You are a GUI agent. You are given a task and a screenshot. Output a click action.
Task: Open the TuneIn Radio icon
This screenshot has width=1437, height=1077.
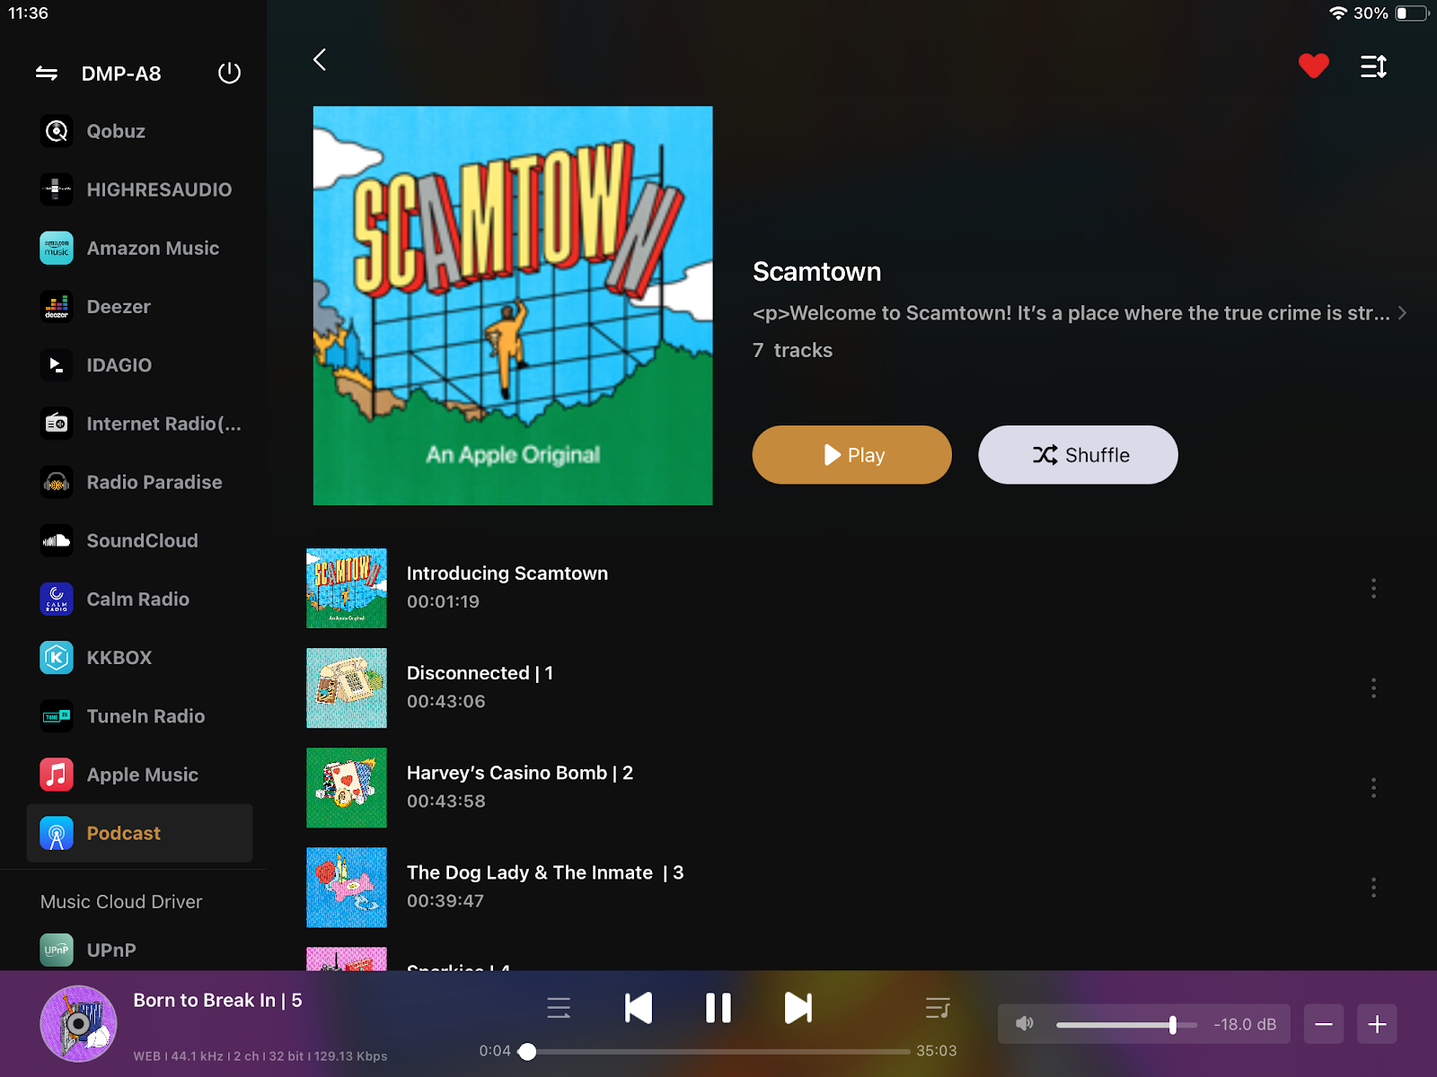click(57, 716)
